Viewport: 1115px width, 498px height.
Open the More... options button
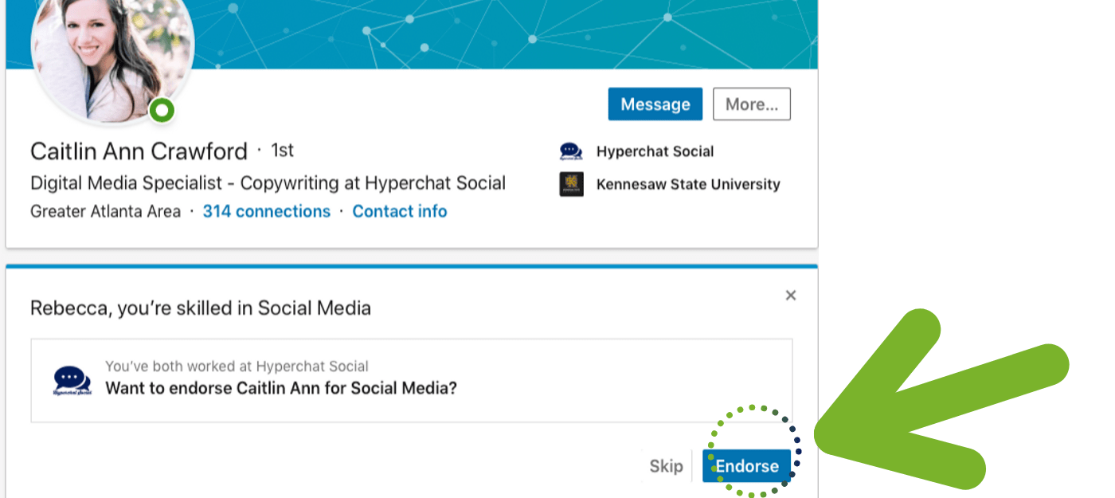coord(751,104)
